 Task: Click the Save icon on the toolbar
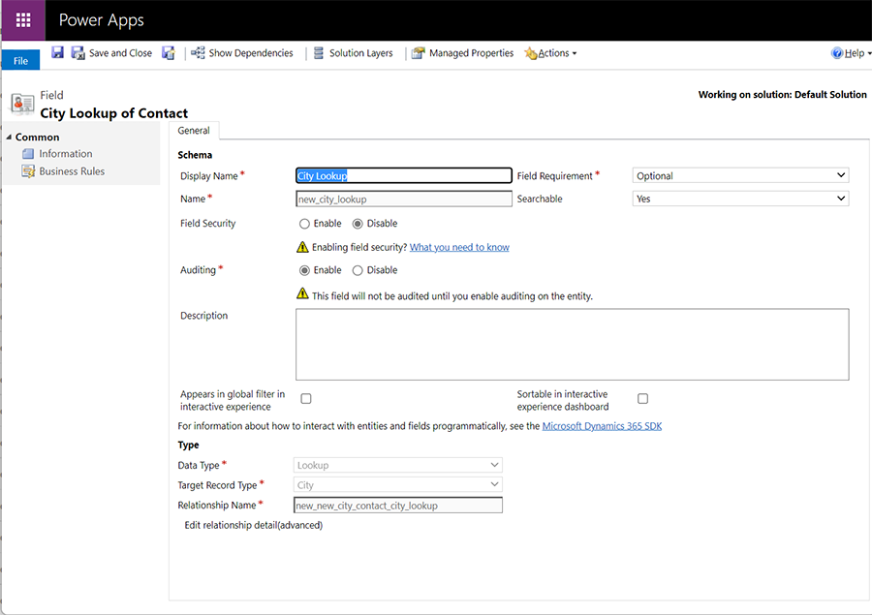pos(57,52)
